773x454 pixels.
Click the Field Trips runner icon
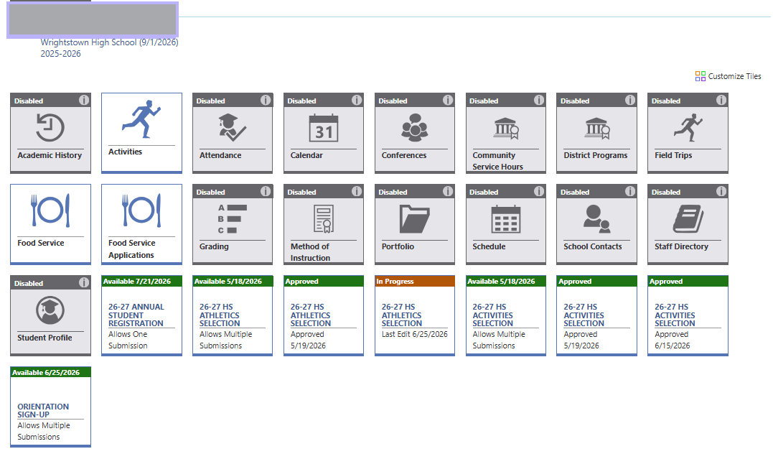(x=688, y=128)
